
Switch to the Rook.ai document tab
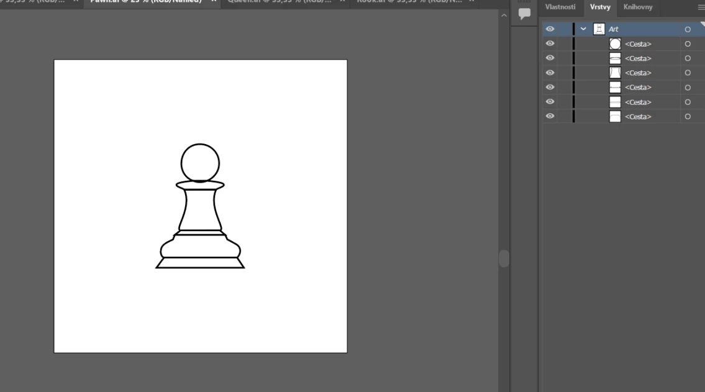(x=409, y=1)
